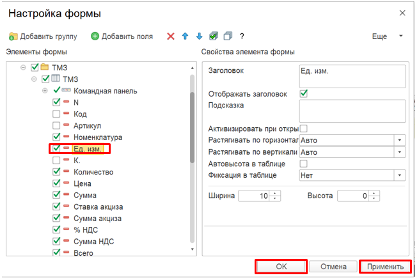This screenshot has width=419, height=280.
Task: Increase Высота value with stepper up
Action: pos(374,193)
